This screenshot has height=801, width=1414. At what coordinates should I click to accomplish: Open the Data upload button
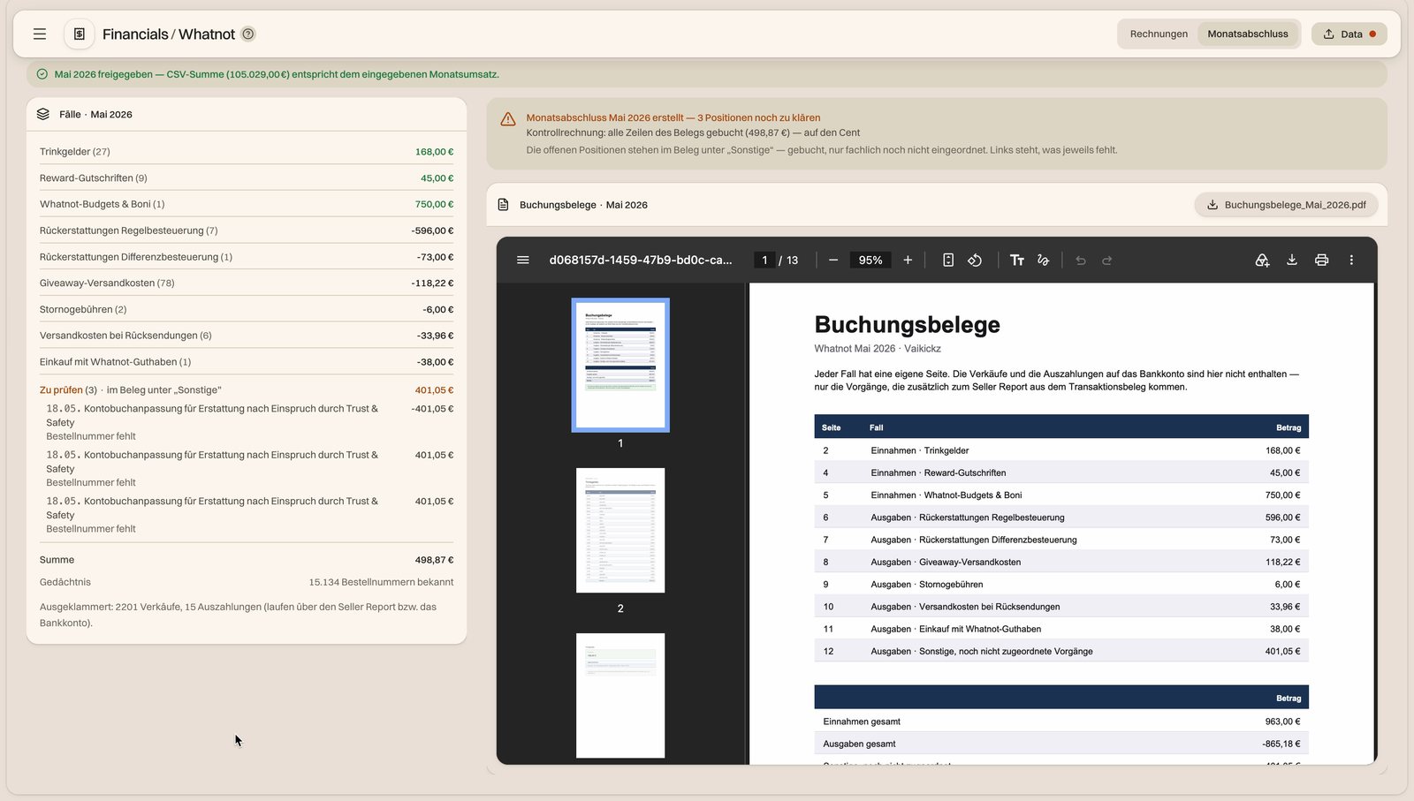tap(1349, 34)
